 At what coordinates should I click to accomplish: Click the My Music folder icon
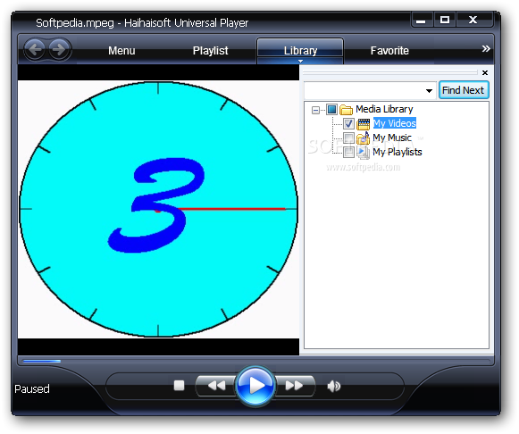pyautogui.click(x=364, y=138)
